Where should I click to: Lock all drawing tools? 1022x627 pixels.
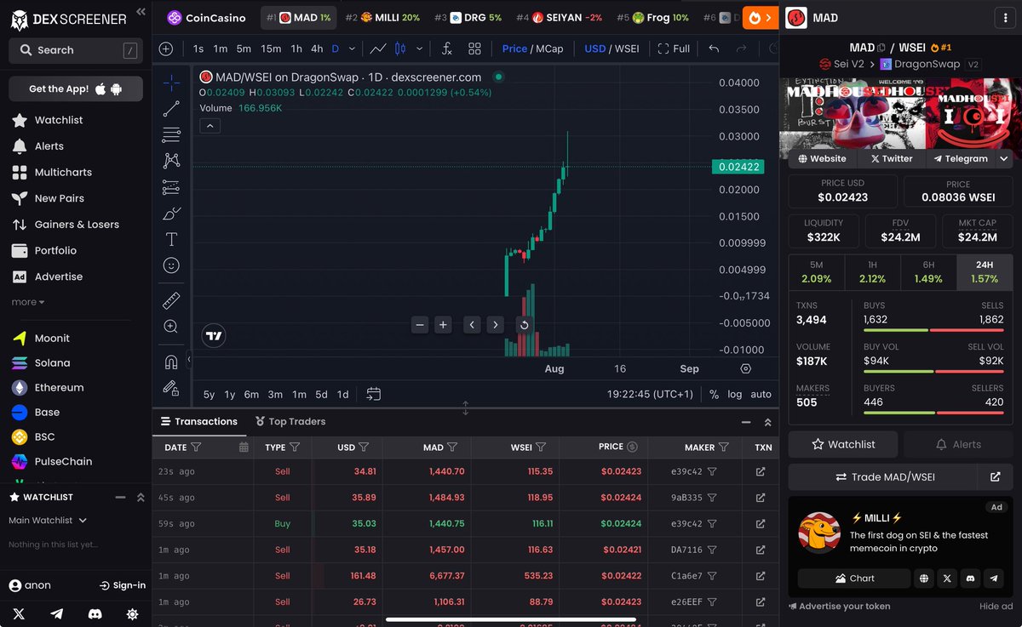(x=171, y=388)
